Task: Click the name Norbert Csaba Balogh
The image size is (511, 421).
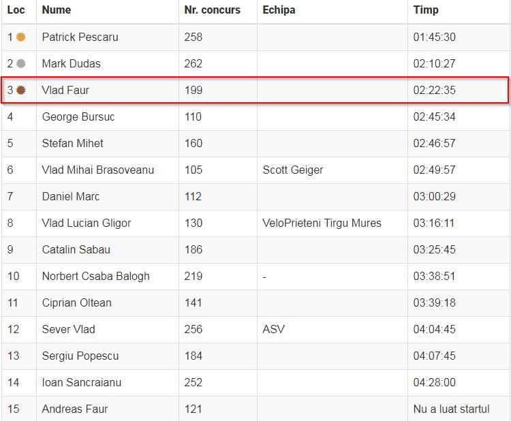Action: tap(96, 277)
